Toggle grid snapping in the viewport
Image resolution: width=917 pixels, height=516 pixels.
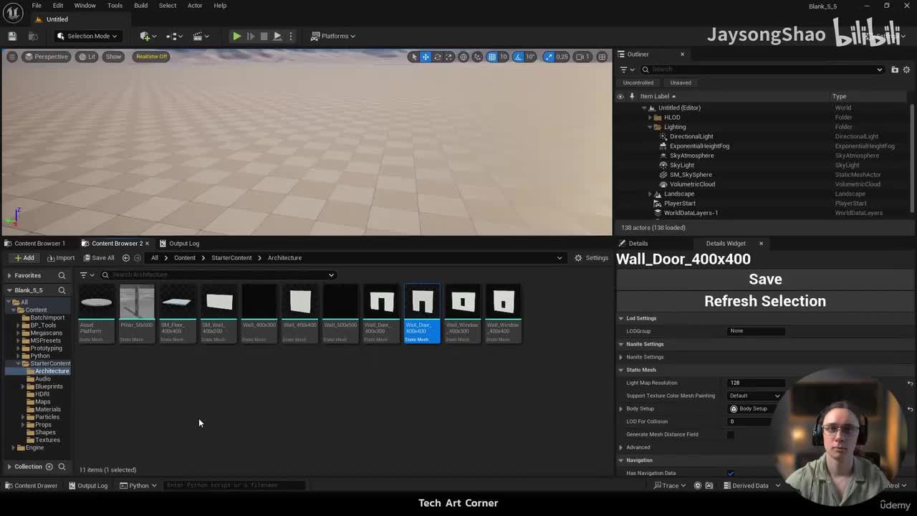pos(492,57)
